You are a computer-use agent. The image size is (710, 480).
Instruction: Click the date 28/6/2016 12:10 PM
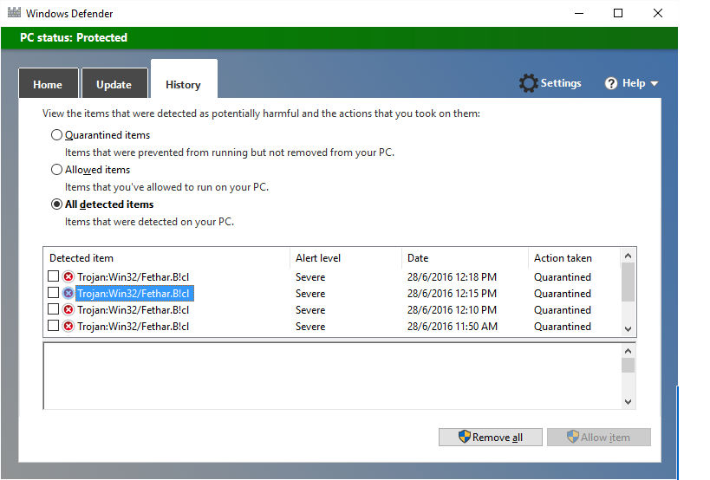tap(452, 310)
